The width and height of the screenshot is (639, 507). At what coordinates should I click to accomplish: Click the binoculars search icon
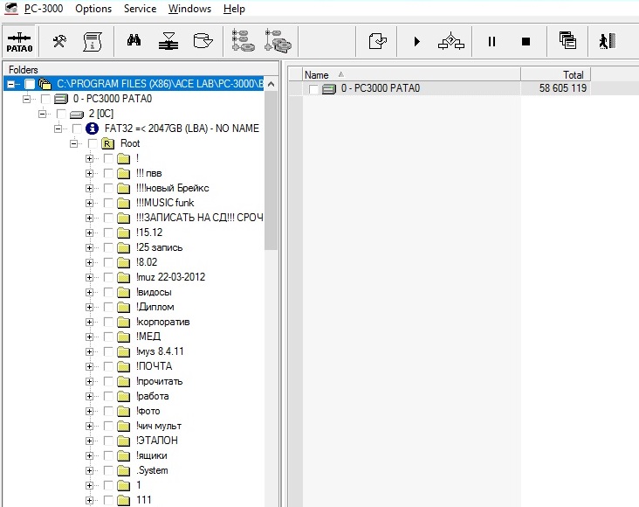coord(134,41)
